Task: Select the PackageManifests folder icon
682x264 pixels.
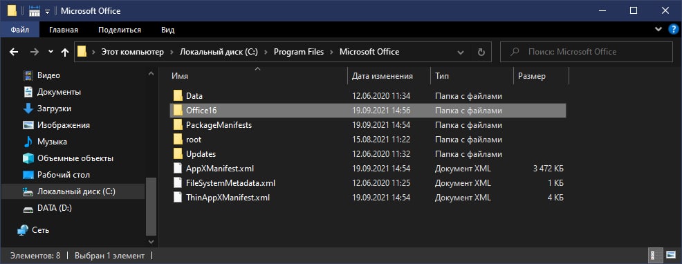Action: pos(178,125)
